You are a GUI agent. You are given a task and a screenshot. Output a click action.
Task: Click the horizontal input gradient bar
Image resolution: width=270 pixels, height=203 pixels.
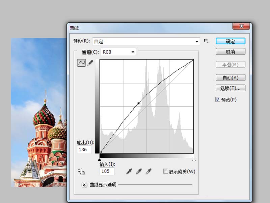(x=146, y=156)
